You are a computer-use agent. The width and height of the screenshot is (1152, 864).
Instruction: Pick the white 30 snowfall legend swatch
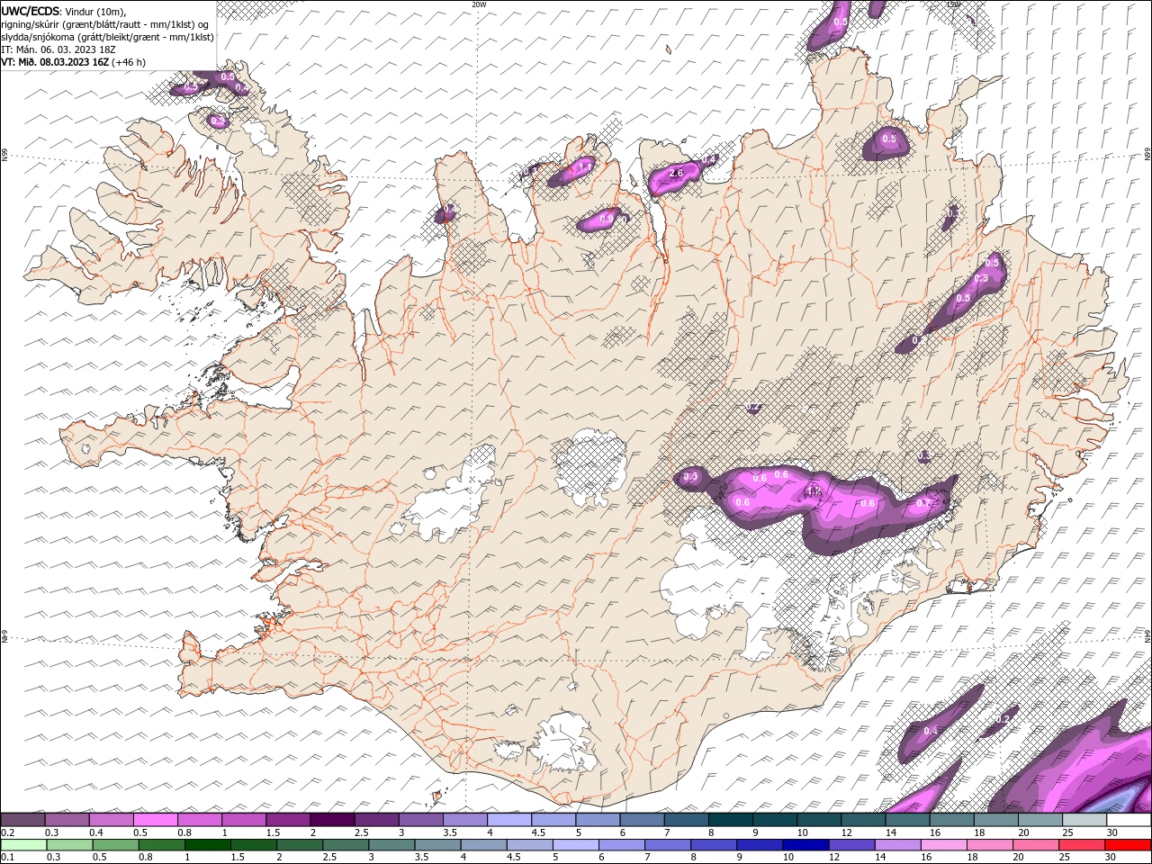pyautogui.click(x=1129, y=820)
